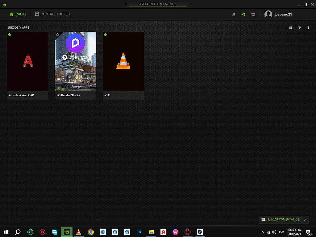Click the share icon in header
This screenshot has width=316, height=237.
243,14
